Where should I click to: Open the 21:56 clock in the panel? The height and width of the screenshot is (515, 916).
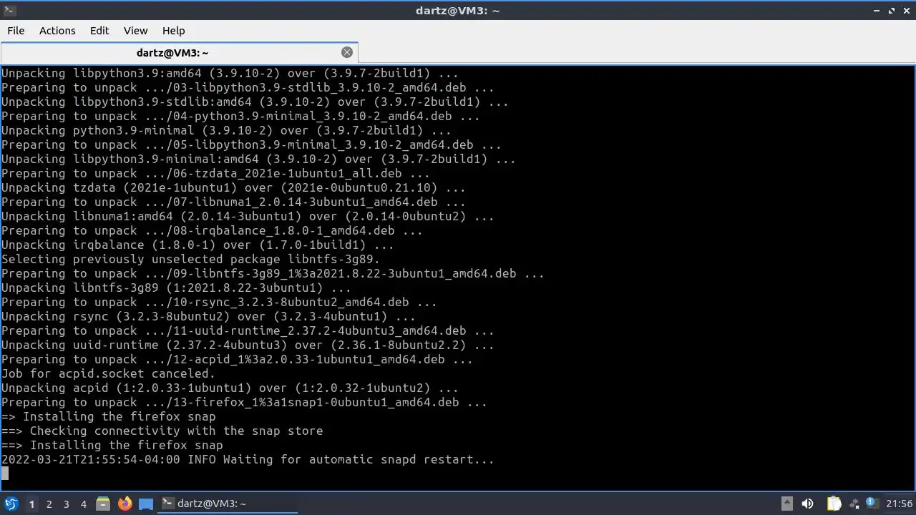pyautogui.click(x=899, y=504)
